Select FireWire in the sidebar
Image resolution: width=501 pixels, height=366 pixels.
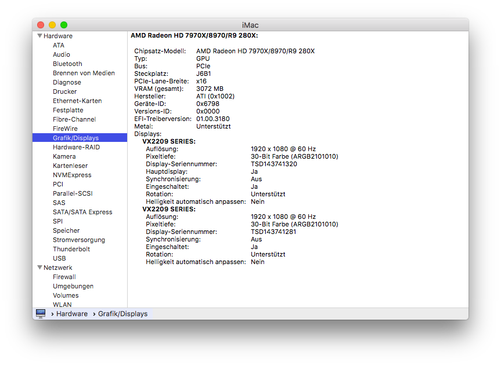[x=65, y=129]
